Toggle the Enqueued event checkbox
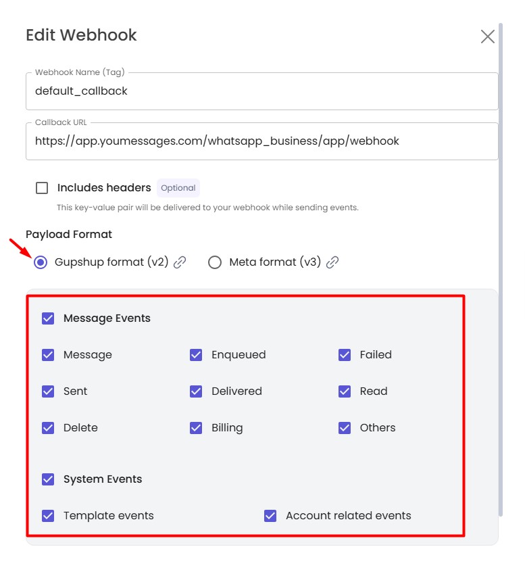This screenshot has width=525, height=572. pos(196,355)
